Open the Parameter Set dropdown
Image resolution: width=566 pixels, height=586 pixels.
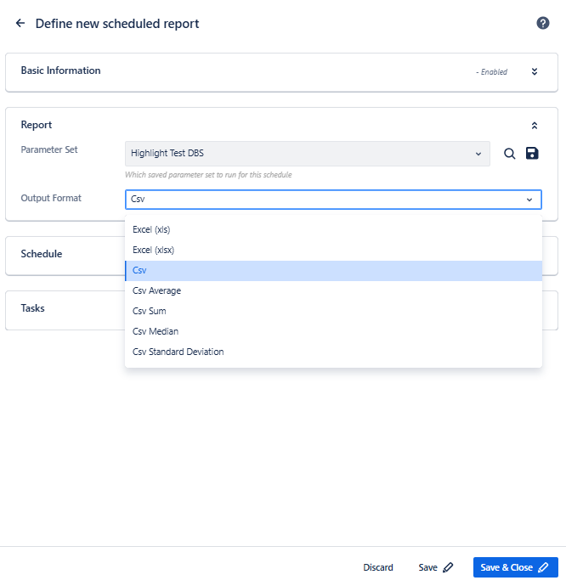[x=307, y=154]
